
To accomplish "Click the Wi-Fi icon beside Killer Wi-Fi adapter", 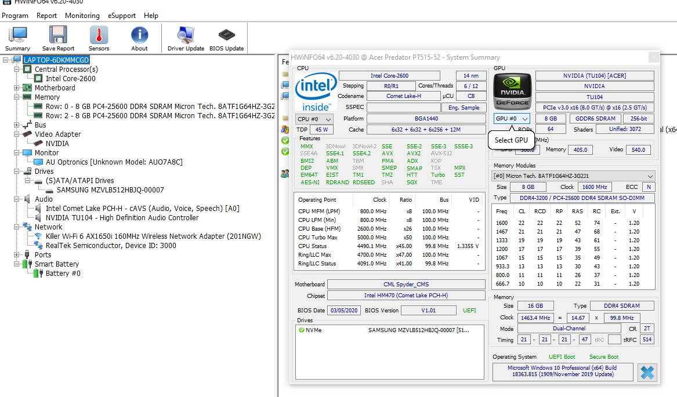I will pyautogui.click(x=38, y=236).
